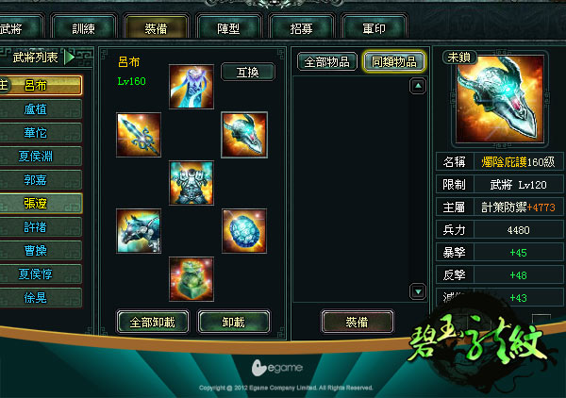Viewport: 566px width, 398px height.
Task: Open the 招募 tab
Action: point(302,27)
